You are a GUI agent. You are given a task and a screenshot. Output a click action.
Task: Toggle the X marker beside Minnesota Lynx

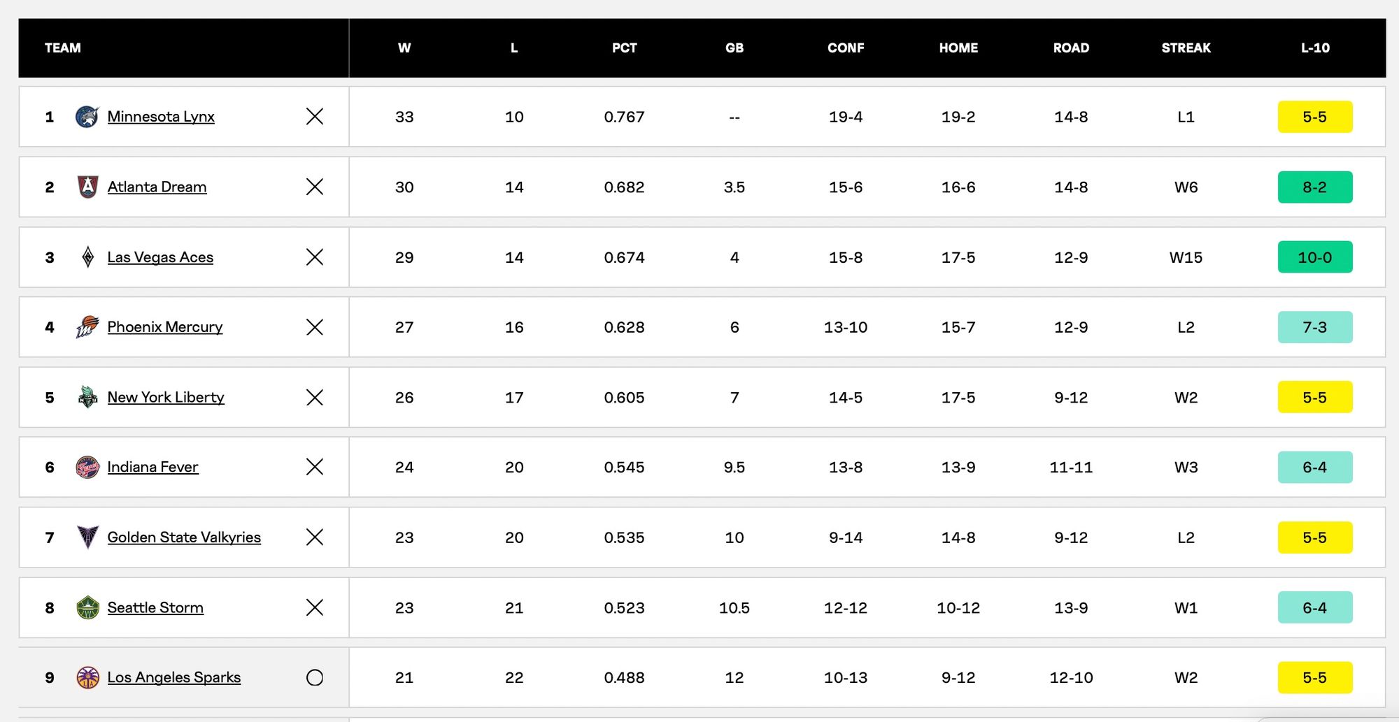315,117
